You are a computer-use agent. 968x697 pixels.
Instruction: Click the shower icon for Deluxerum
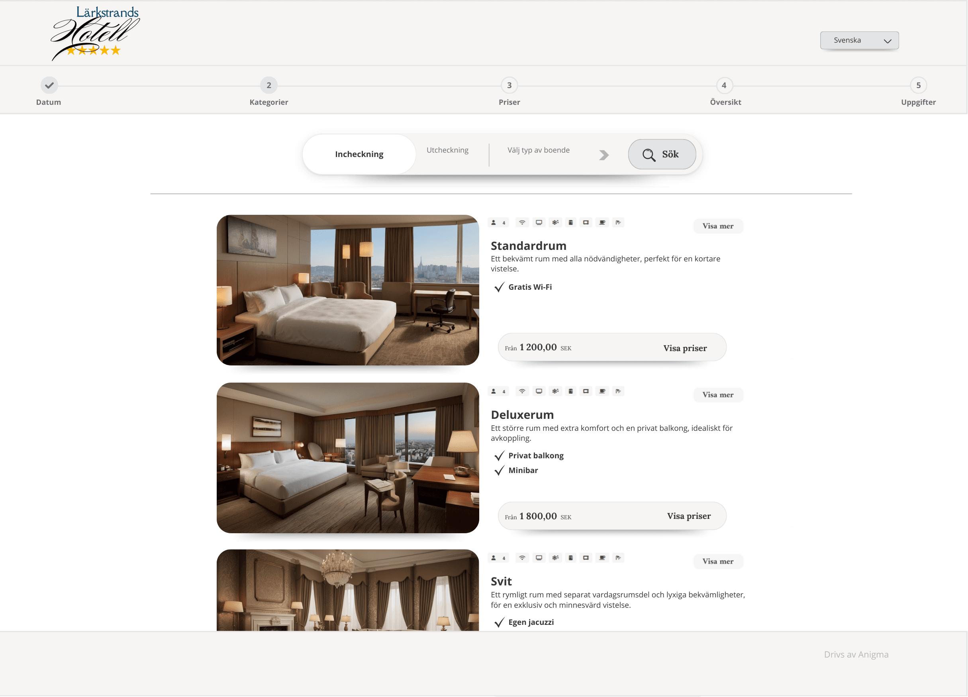coord(618,391)
